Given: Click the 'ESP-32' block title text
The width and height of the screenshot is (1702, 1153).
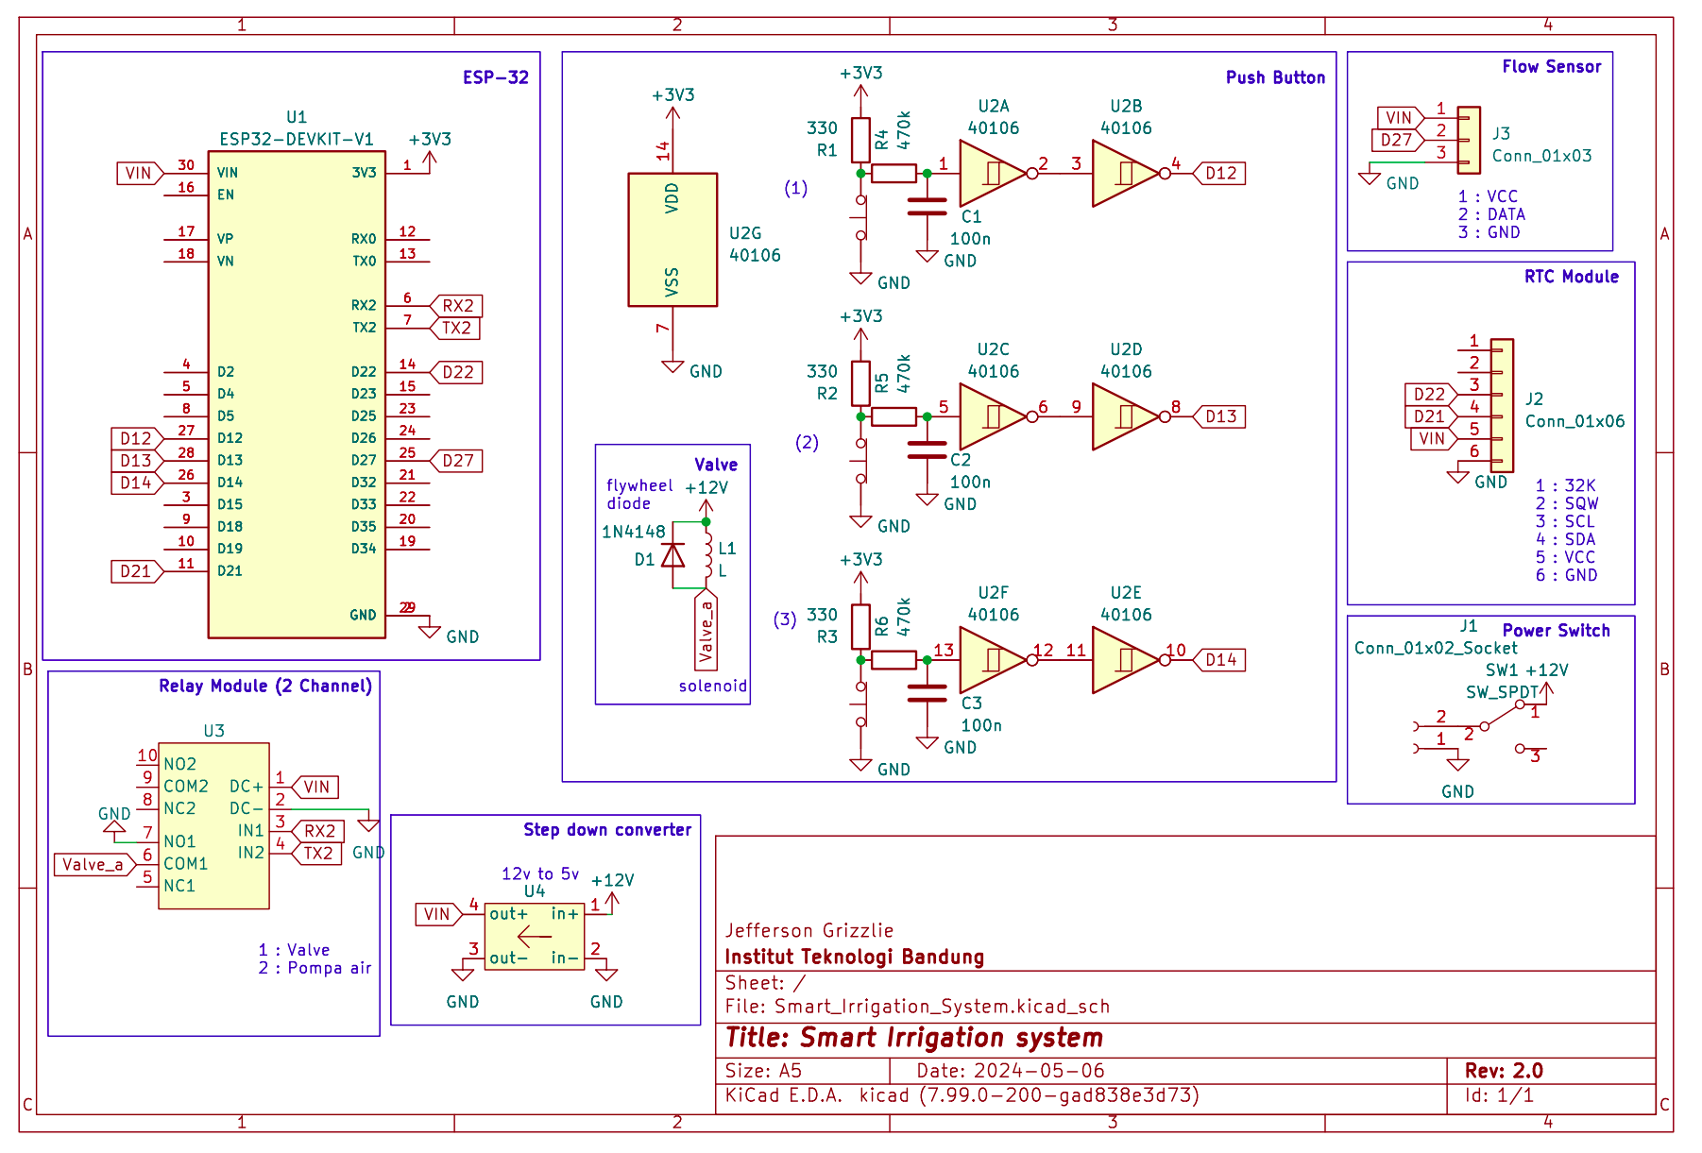Looking at the screenshot, I should [x=495, y=77].
